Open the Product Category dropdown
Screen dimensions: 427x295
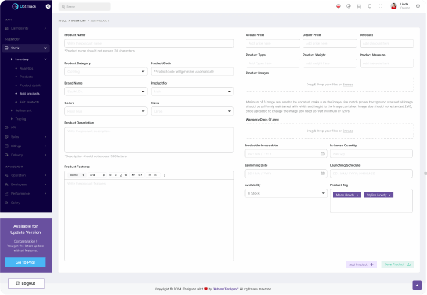[x=106, y=71]
